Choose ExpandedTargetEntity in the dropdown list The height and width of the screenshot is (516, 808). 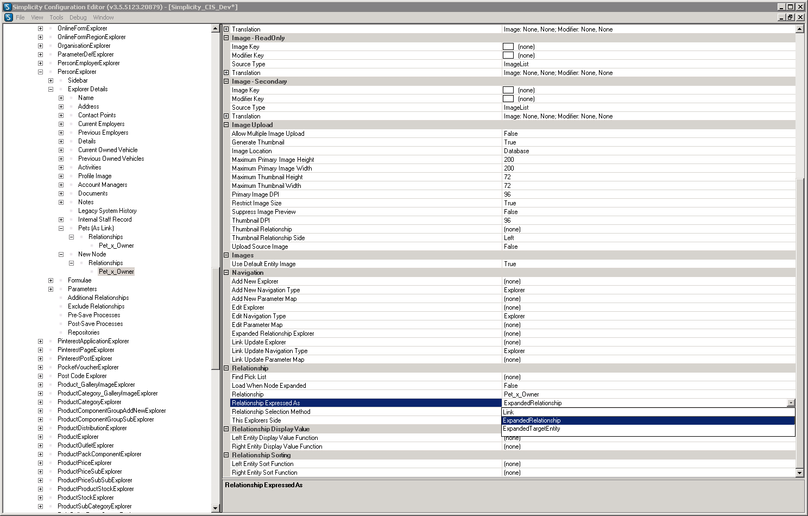coord(648,429)
